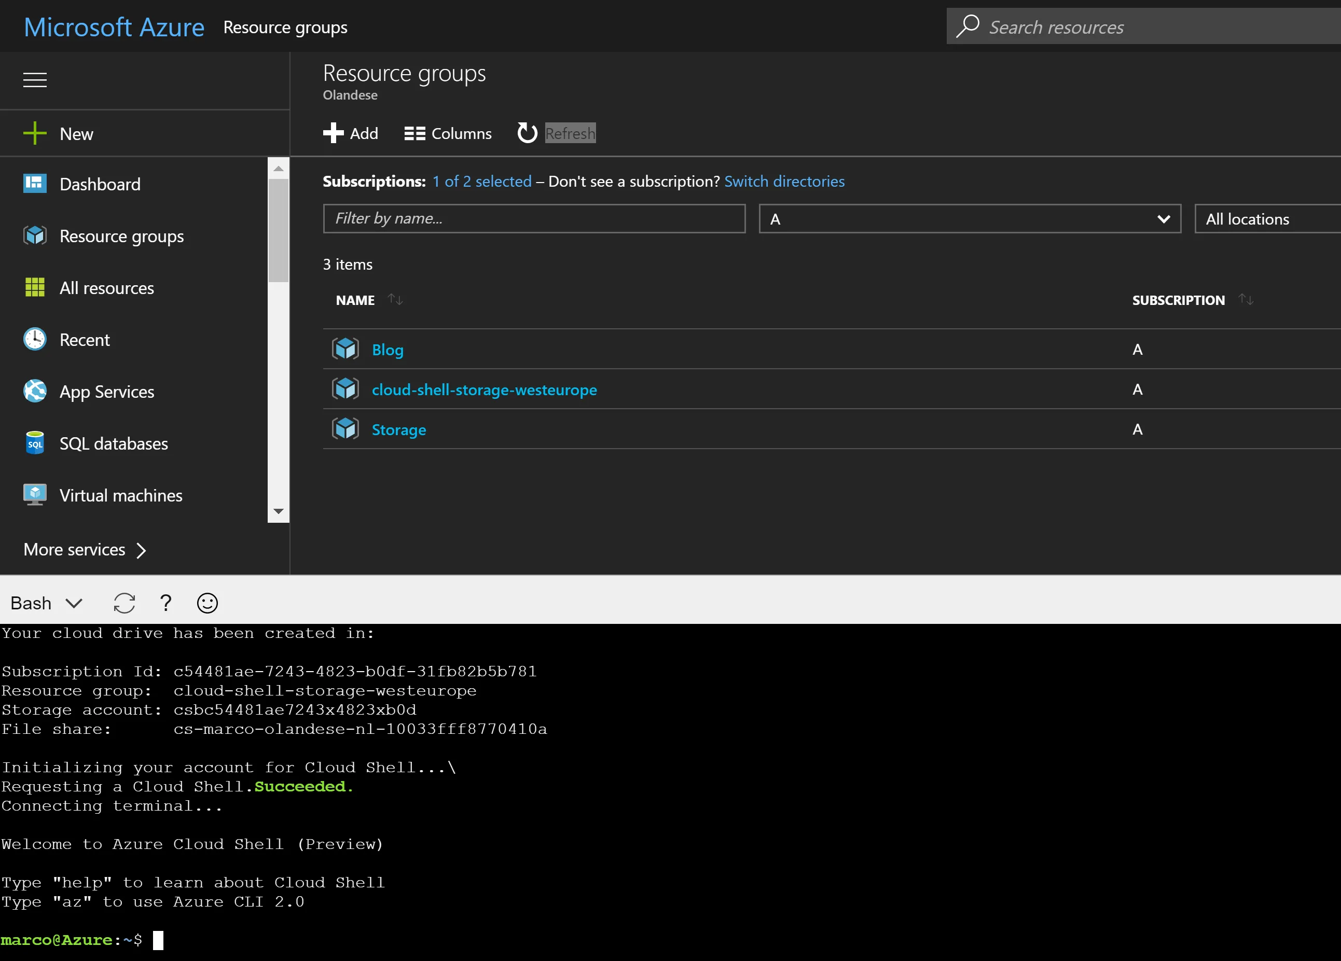Click the Microsoft Azure logo text
The height and width of the screenshot is (961, 1341).
[114, 27]
